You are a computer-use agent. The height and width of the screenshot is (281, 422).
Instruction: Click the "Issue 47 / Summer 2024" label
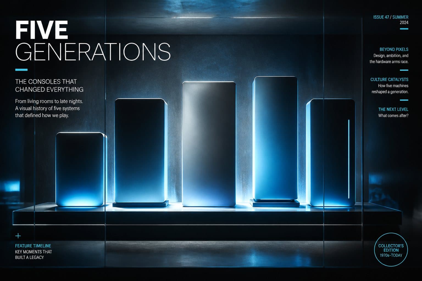coord(391,20)
